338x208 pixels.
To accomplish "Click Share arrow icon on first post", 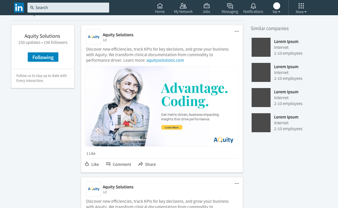I will click(x=141, y=164).
